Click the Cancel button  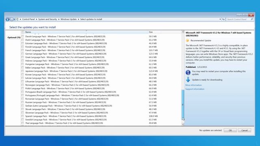click(245, 131)
